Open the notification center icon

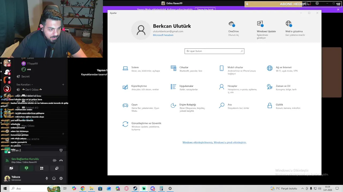coord(337,189)
